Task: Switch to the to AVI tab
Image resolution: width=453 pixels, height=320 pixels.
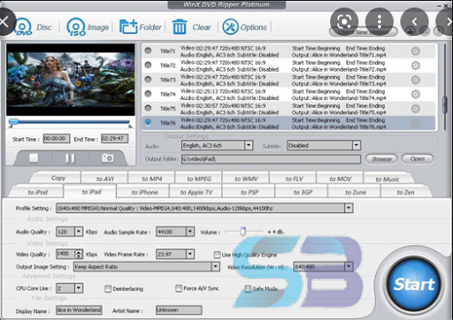Action: [104, 178]
